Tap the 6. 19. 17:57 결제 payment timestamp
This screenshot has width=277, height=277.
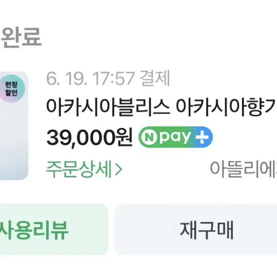click(108, 78)
